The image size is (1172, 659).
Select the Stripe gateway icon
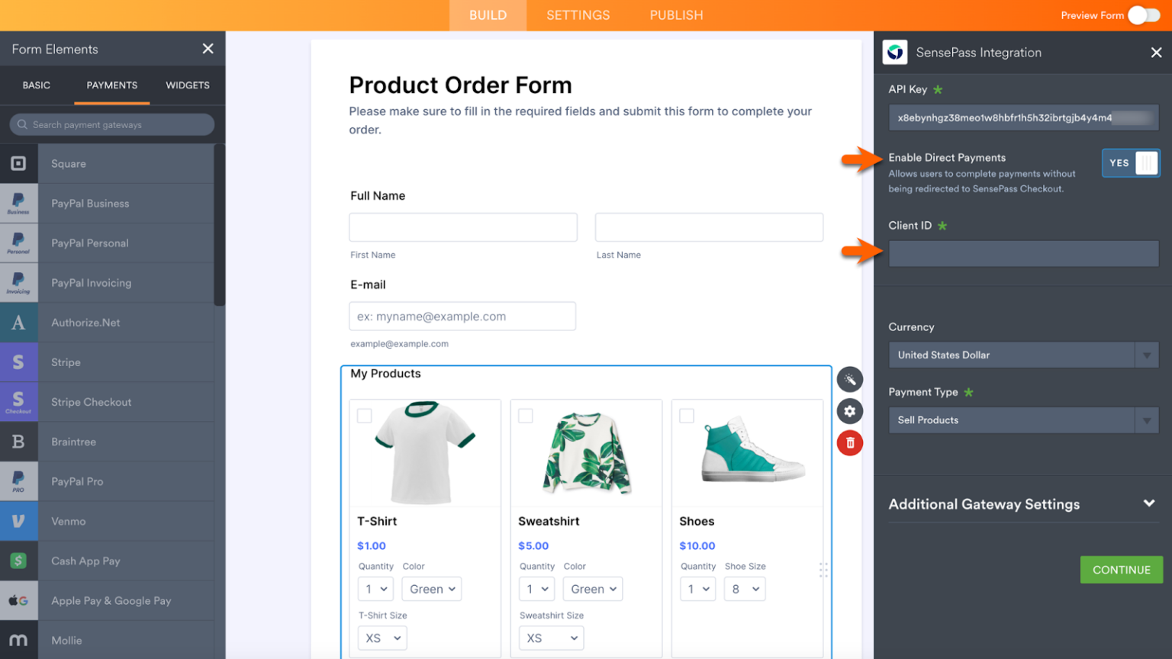coord(19,362)
